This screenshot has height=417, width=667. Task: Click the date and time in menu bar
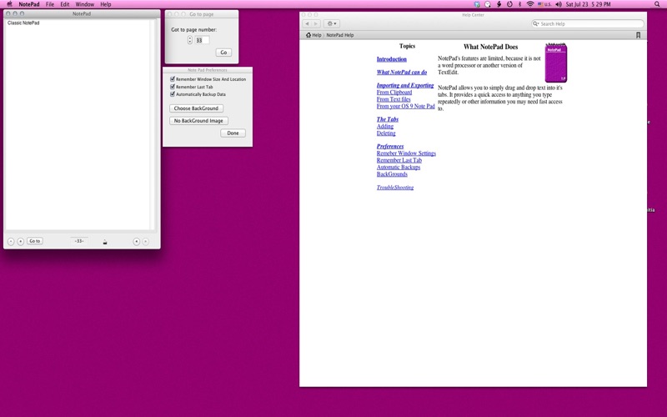588,4
